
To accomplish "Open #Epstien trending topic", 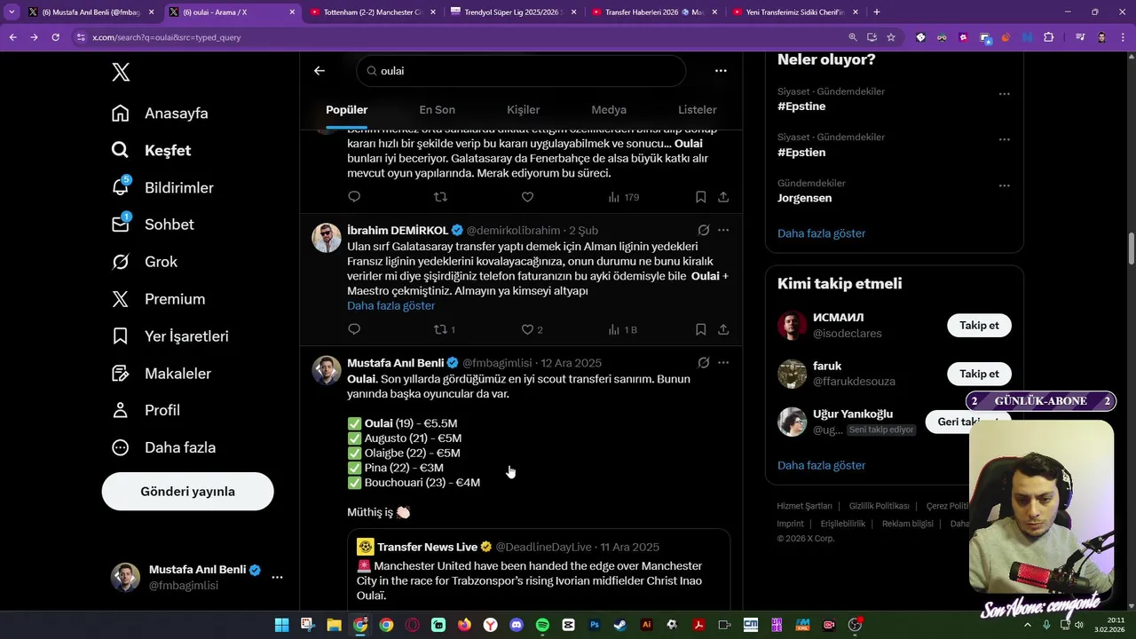I will pyautogui.click(x=801, y=153).
